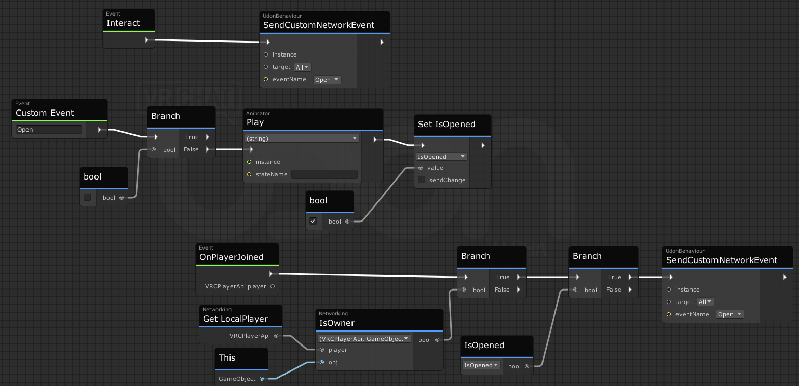Click False output arrow on Branch after Custom Event
The image size is (799, 386).
coord(207,149)
